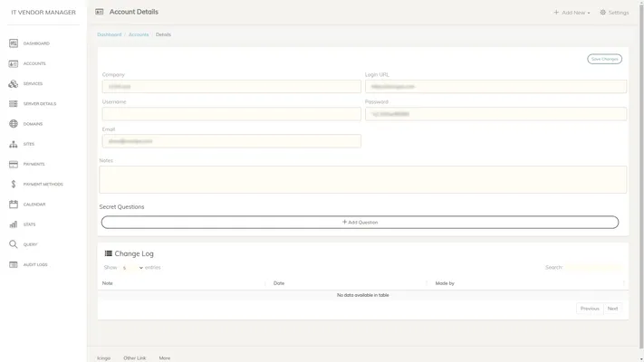Expand the Add New dropdown

point(572,13)
